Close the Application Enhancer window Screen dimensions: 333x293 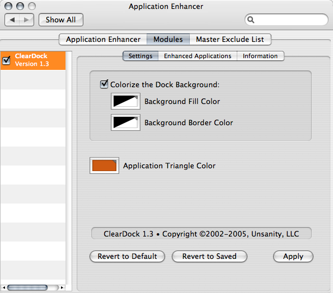click(8, 6)
